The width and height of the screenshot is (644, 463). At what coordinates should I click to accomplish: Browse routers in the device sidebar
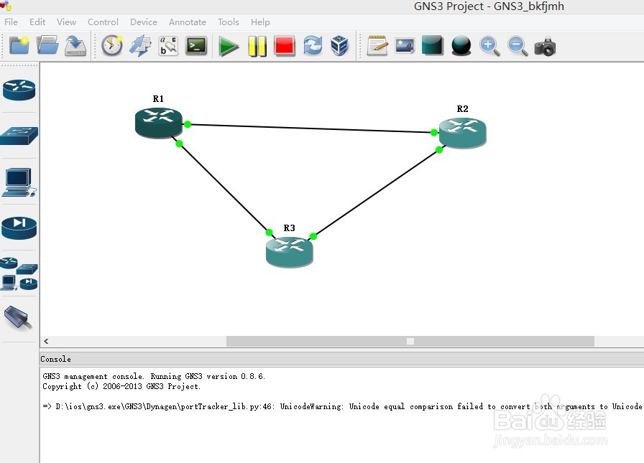tap(19, 90)
